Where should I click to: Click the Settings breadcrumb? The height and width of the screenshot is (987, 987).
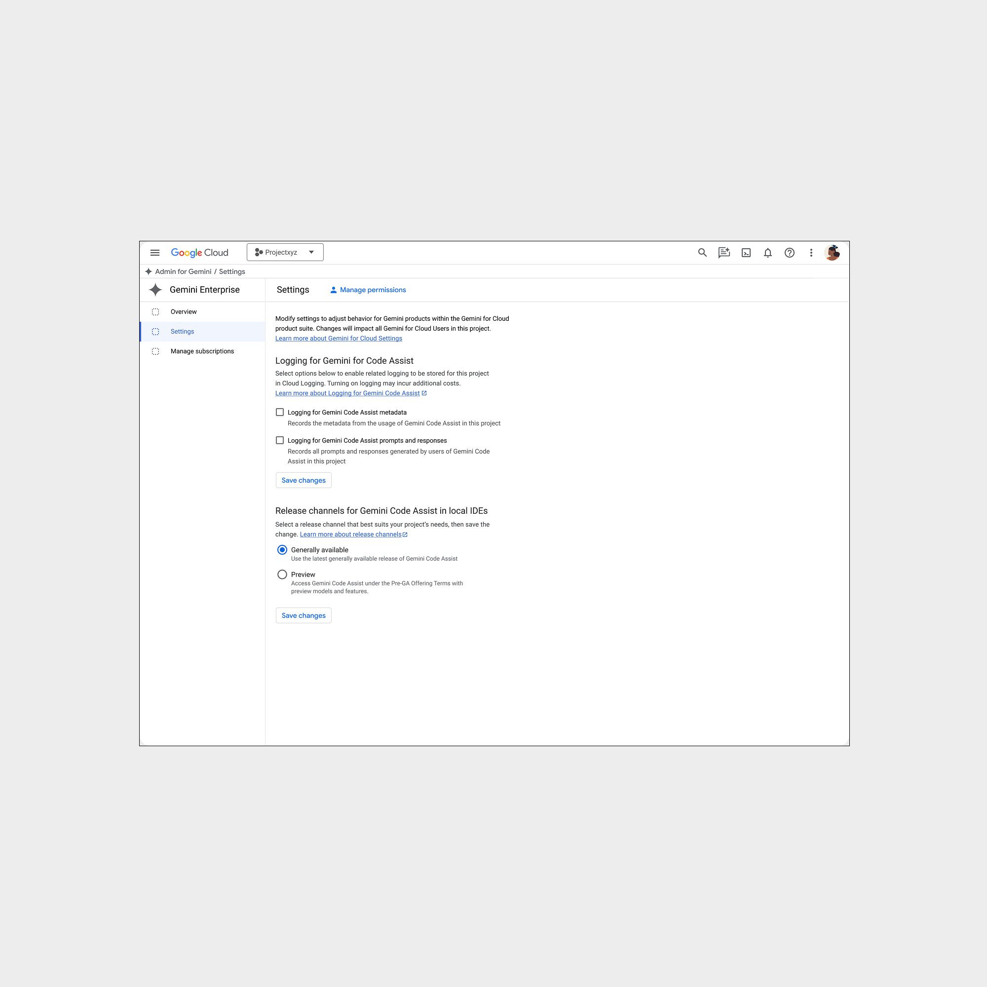pyautogui.click(x=232, y=271)
